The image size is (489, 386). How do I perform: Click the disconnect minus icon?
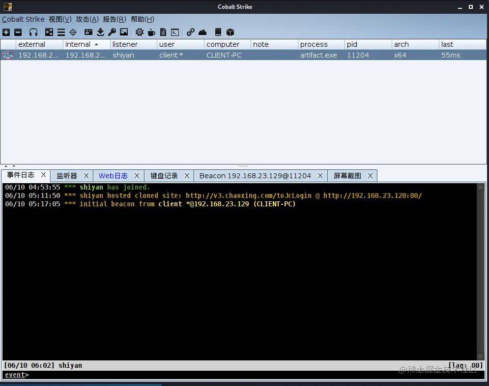(x=18, y=32)
